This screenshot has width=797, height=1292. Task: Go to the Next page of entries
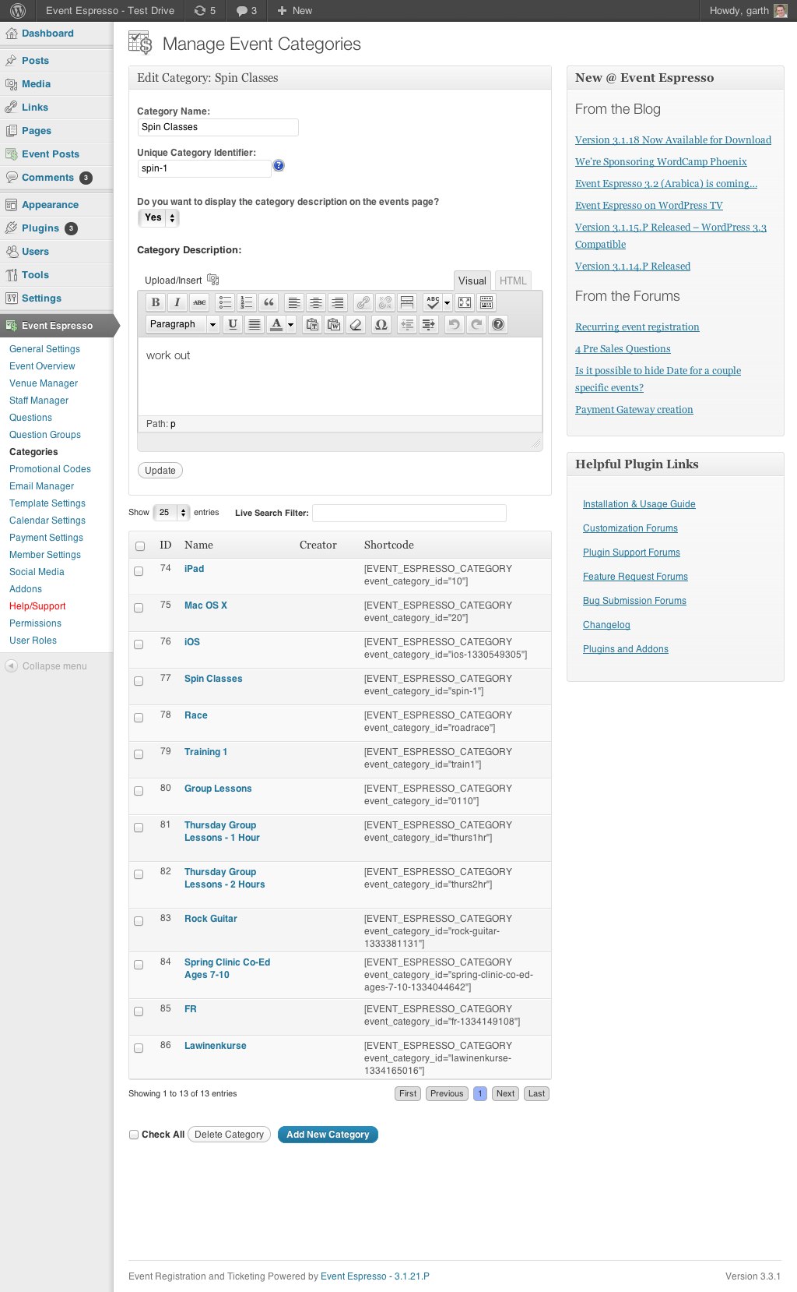coord(505,1094)
